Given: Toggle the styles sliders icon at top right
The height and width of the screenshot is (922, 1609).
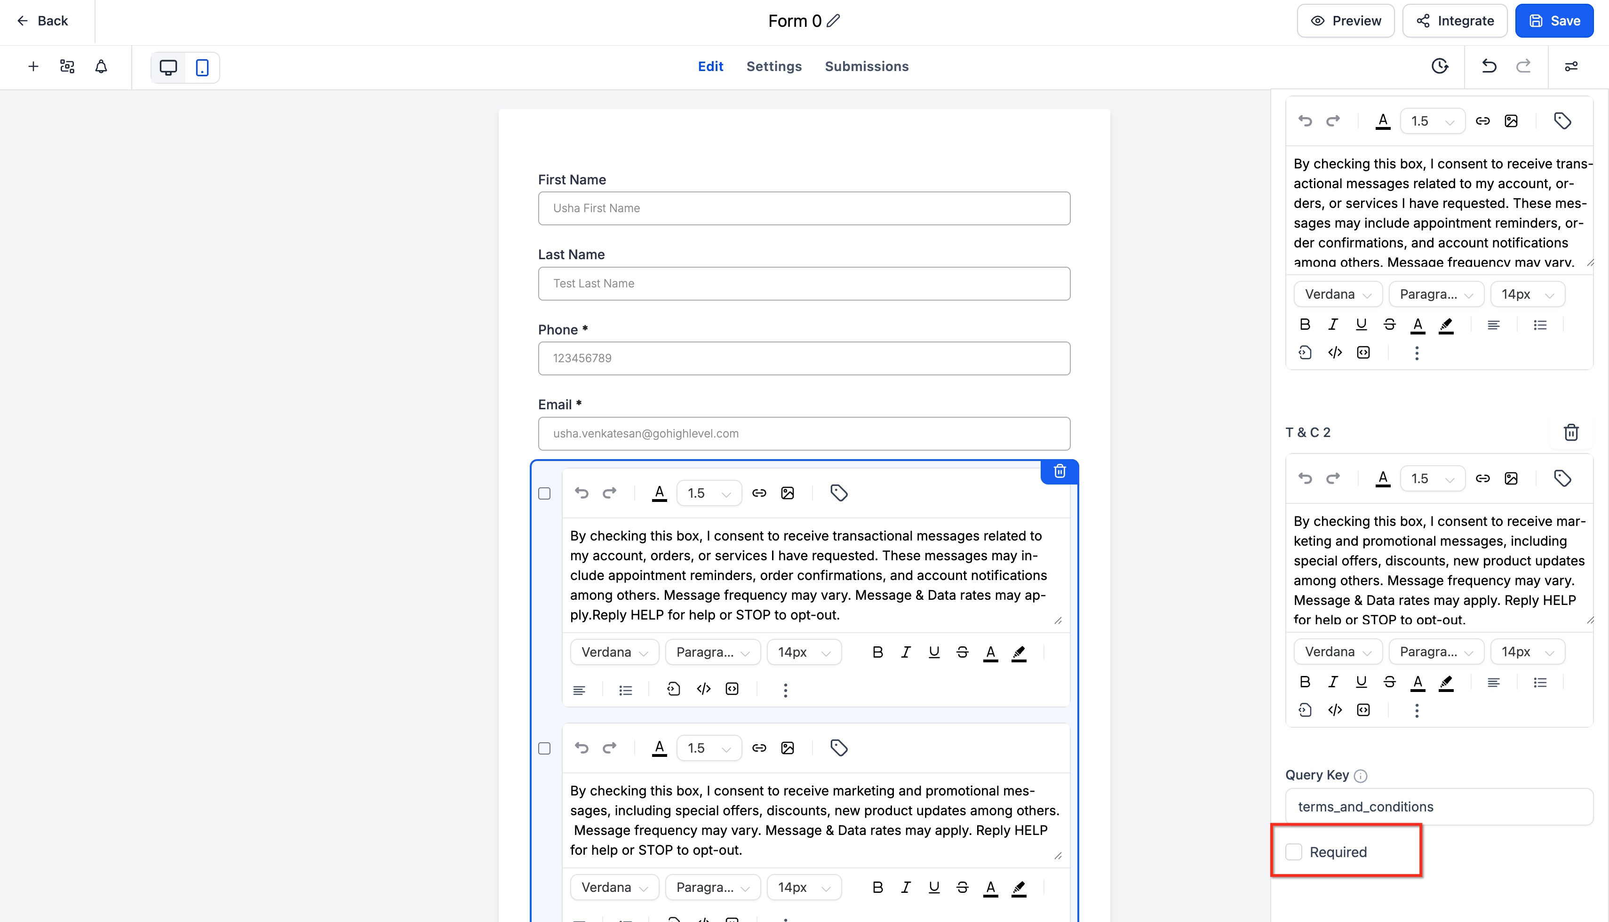Looking at the screenshot, I should pyautogui.click(x=1571, y=66).
